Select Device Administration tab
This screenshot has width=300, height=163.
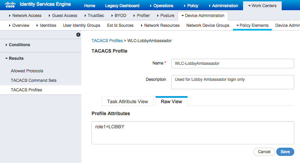(203, 16)
